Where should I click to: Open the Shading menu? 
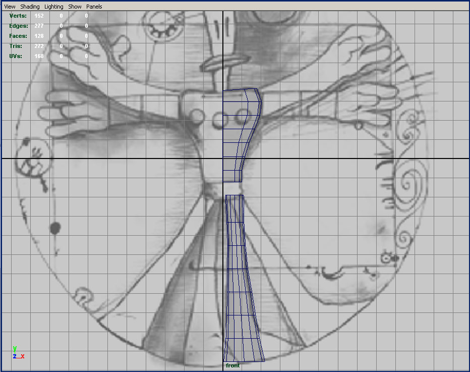point(30,7)
